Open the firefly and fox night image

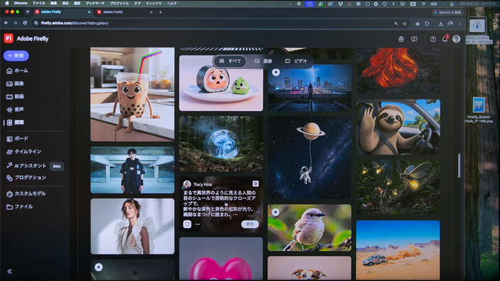[398, 188]
